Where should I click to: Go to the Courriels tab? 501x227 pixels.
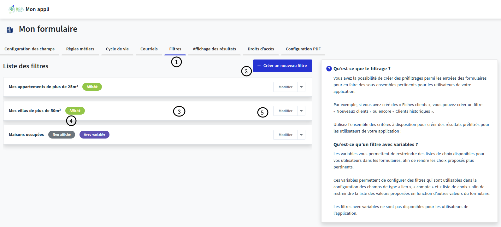point(149,49)
